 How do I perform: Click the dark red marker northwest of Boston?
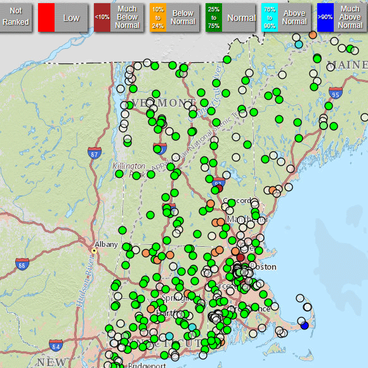(x=240, y=258)
